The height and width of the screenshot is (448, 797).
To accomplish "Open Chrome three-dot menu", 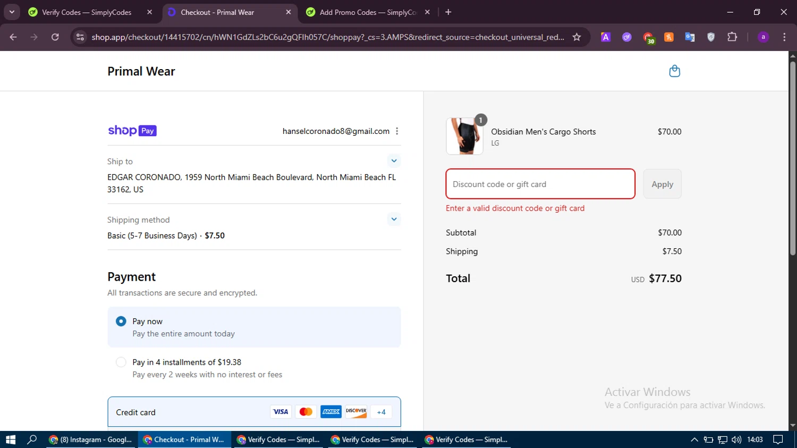I will 784,37.
